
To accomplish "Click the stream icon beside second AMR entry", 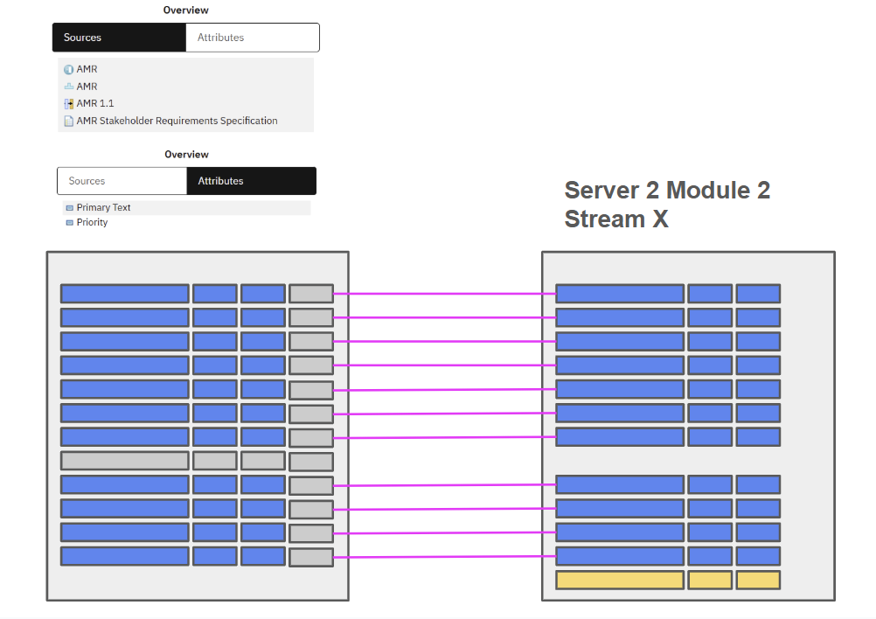I will (69, 87).
